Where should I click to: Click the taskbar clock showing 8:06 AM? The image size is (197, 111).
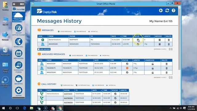coord(191,108)
